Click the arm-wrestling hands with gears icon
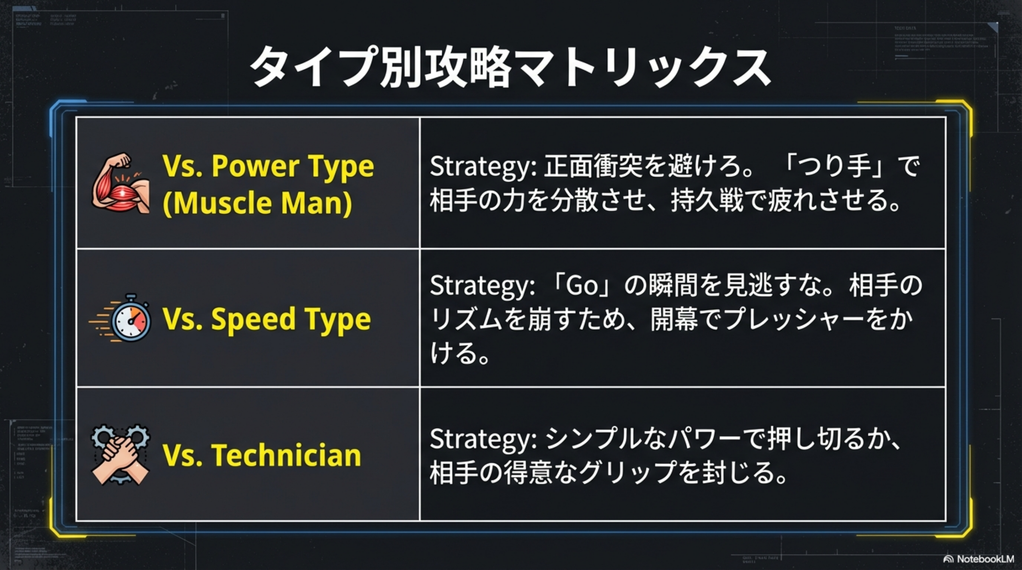The image size is (1022, 570). (121, 455)
